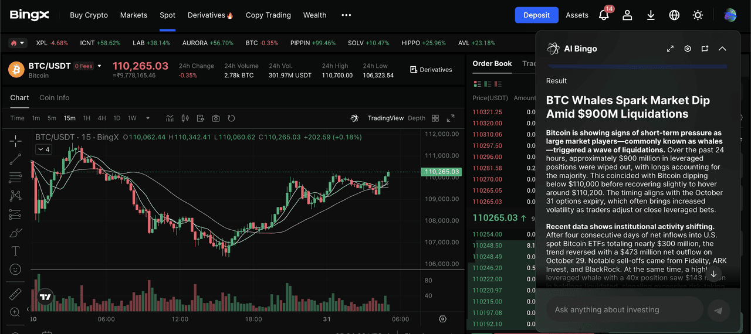Screen dimensions: 751x334
Task: Click the blue Deposit button
Action: 536,15
